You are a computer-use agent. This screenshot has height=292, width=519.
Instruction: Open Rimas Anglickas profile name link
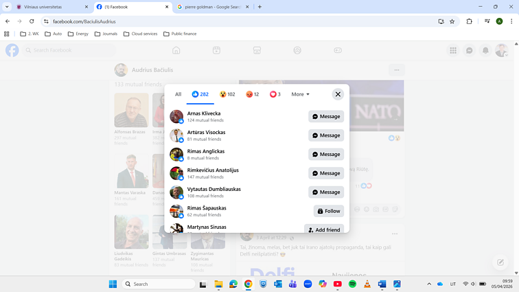(x=205, y=151)
